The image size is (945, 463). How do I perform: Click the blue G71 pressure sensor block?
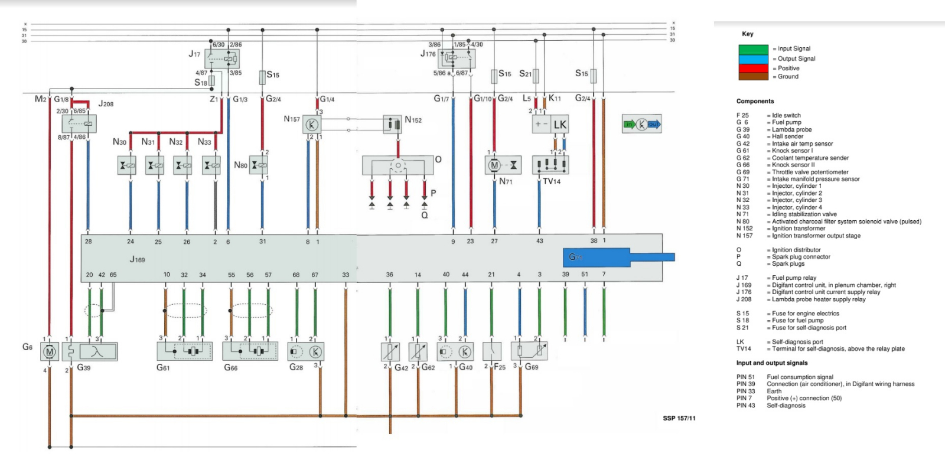pyautogui.click(x=597, y=257)
